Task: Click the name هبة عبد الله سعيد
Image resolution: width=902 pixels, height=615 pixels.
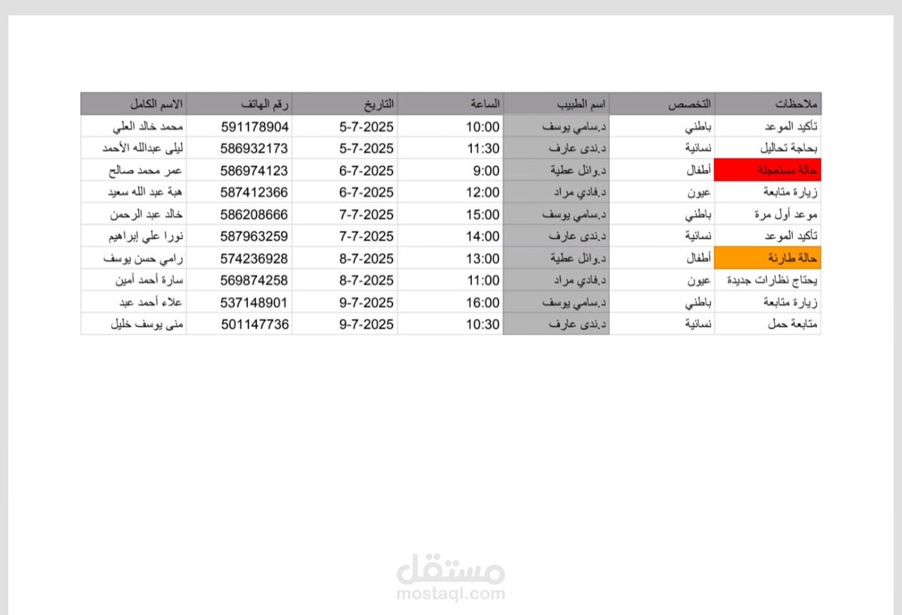Action: [x=147, y=192]
